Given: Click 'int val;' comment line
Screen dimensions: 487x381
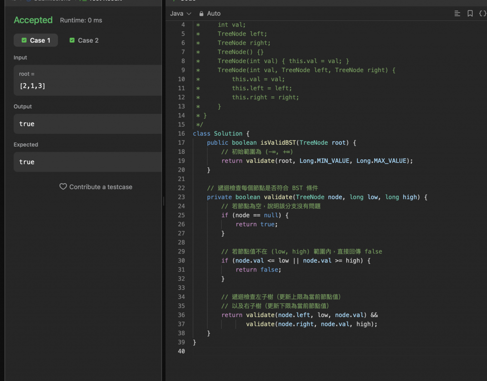Looking at the screenshot, I should 232,25.
